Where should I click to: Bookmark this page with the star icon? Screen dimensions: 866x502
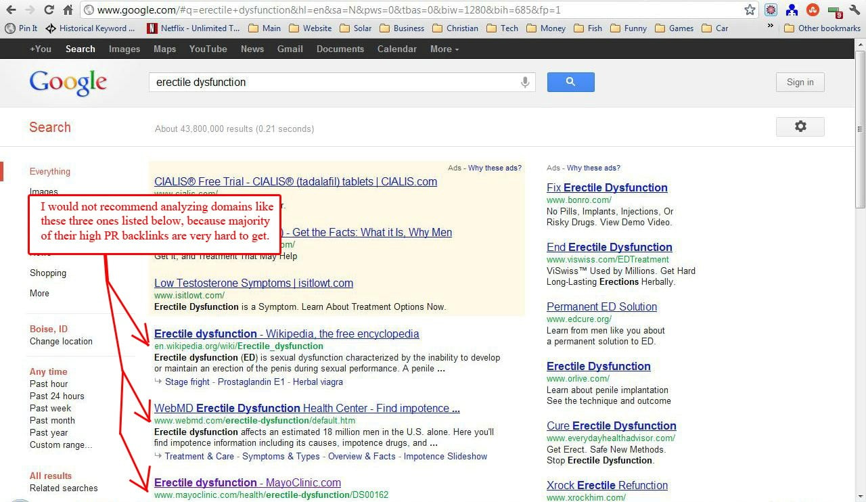click(x=750, y=10)
